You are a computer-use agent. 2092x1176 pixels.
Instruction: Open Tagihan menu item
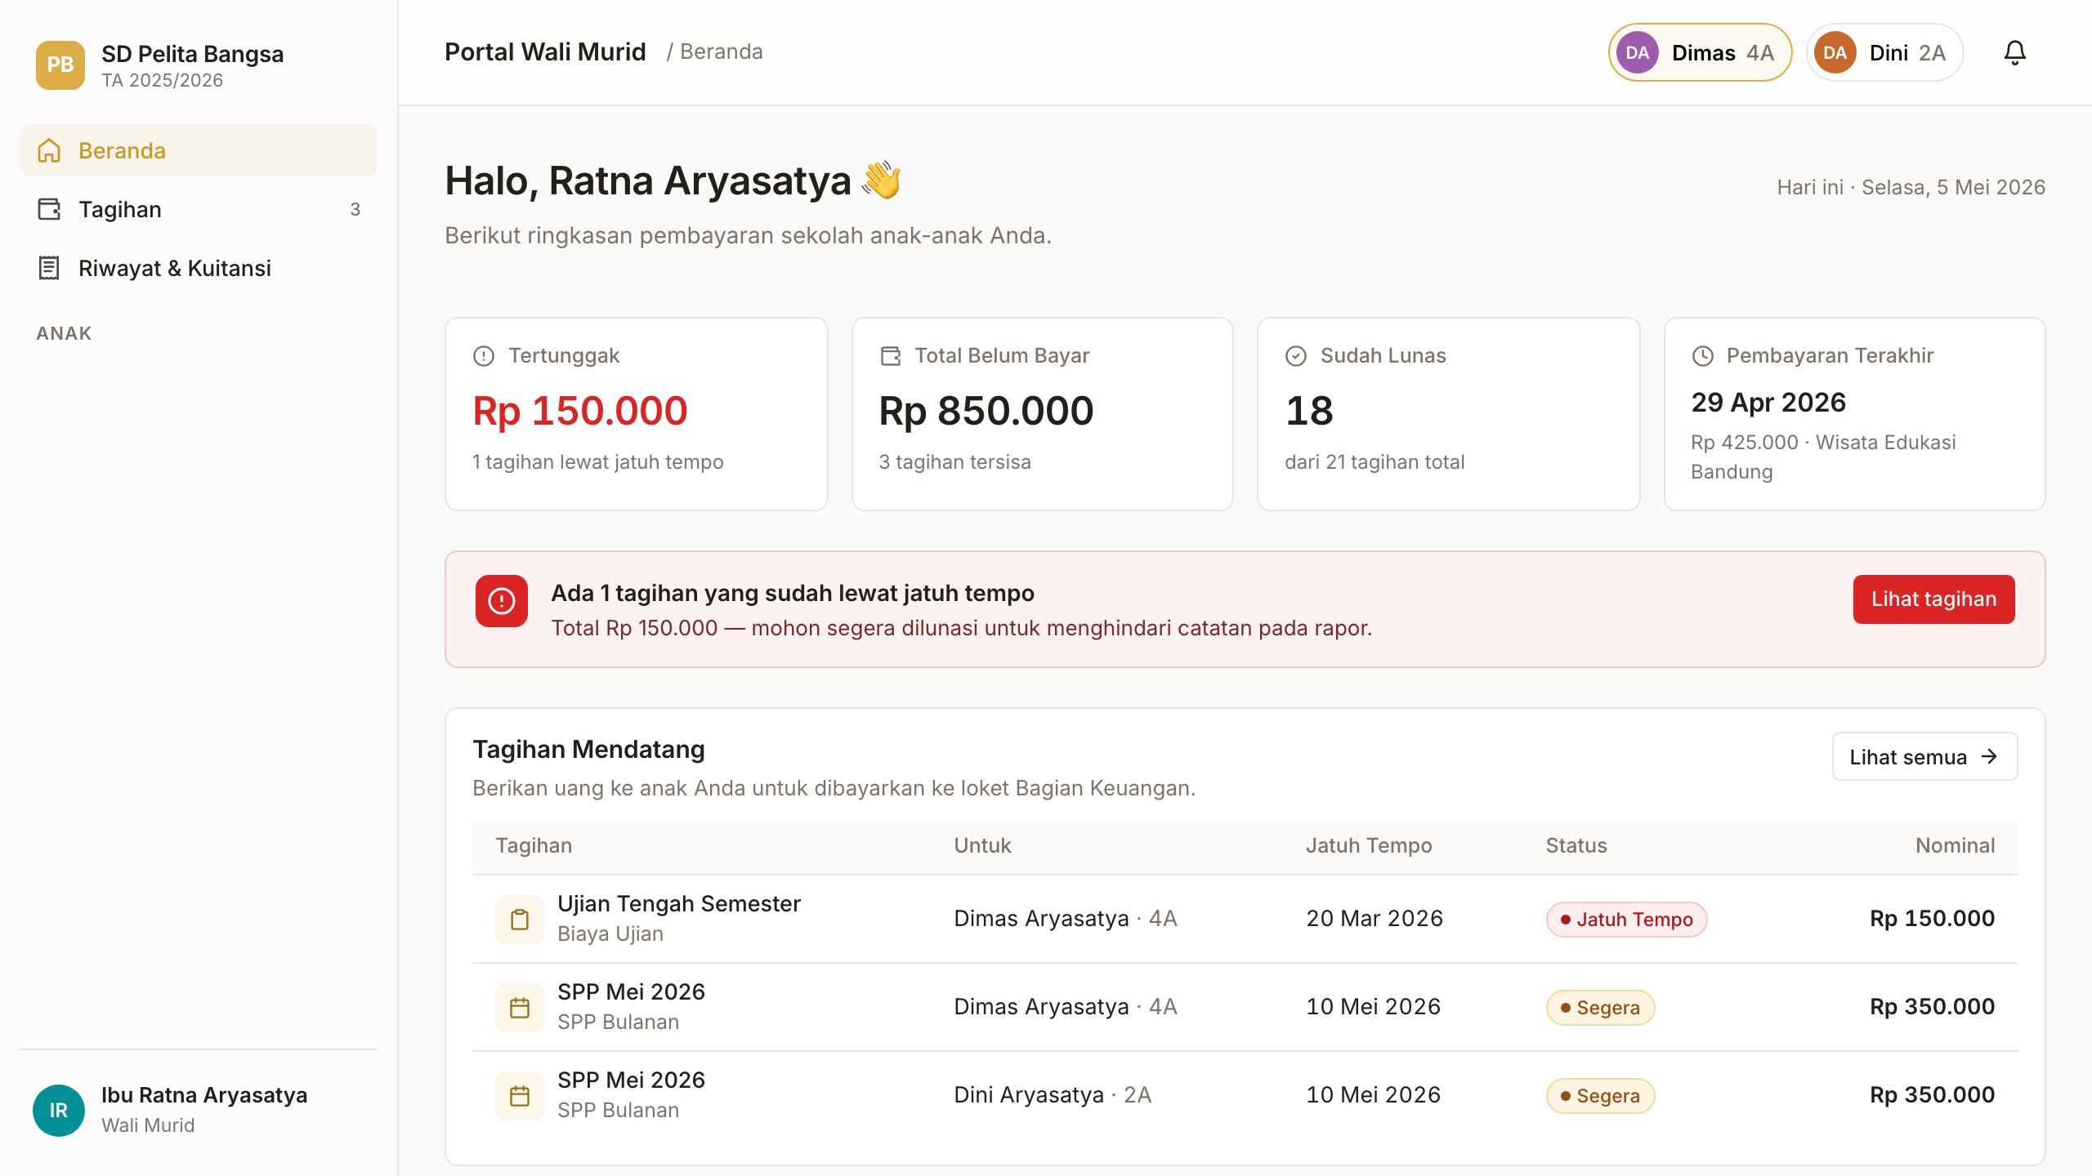coord(199,209)
